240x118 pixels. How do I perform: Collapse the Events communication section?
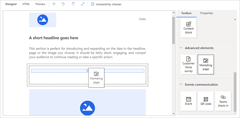coord(181,84)
